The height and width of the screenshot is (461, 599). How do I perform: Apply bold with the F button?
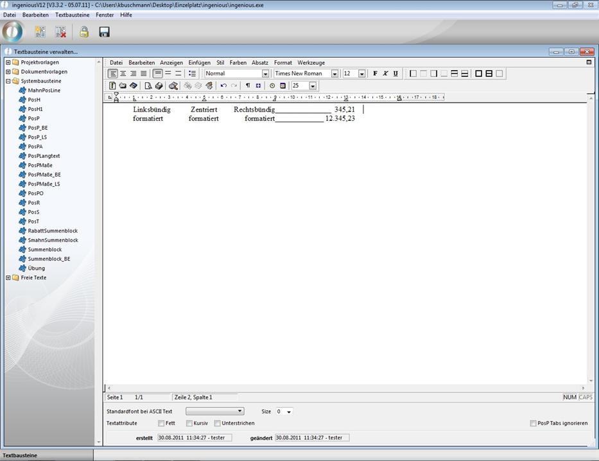click(376, 74)
